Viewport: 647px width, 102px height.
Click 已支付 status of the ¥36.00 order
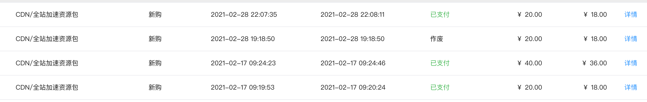pyautogui.click(x=440, y=63)
